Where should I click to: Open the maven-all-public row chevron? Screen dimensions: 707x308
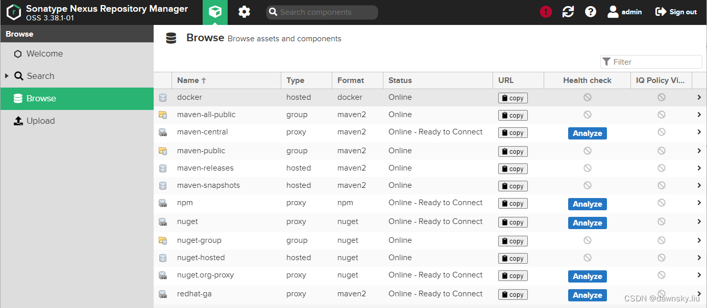coord(699,115)
